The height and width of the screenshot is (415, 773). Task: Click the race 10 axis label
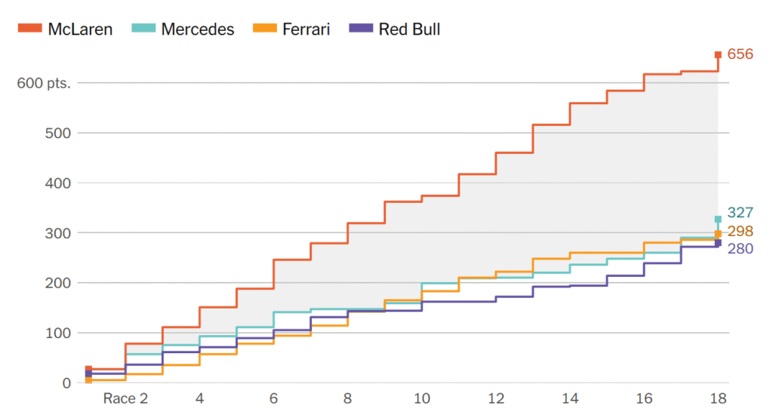click(x=421, y=398)
